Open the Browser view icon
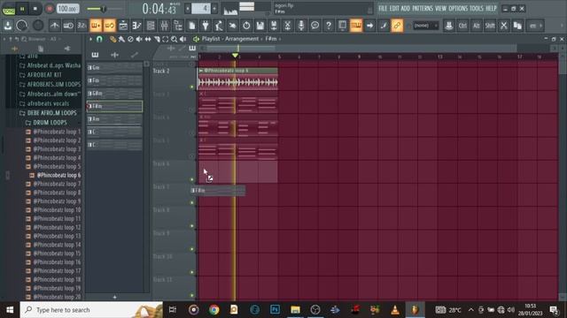Viewport: 567px width, 318px height. pos(178,26)
